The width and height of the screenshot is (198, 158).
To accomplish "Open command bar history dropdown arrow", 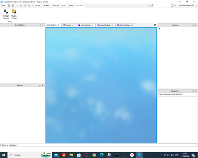I will point(196,145).
